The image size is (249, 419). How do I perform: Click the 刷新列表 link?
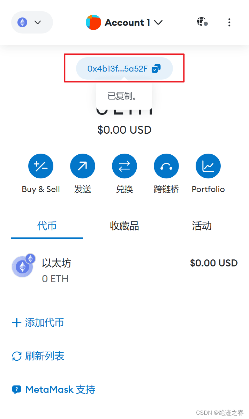38,356
